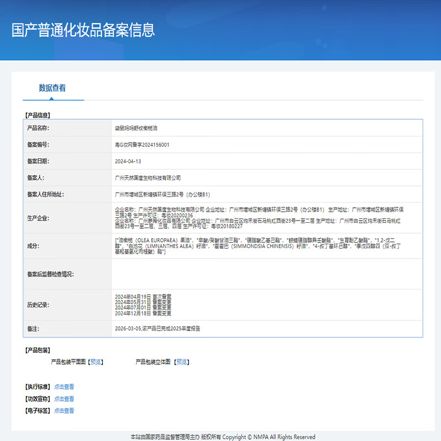The height and width of the screenshot is (441, 441).
Task: Click the 成分 row label
Action: pos(33,246)
